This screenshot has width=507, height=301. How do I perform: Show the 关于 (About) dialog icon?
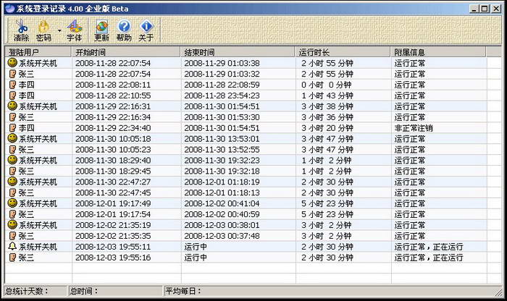[146, 30]
